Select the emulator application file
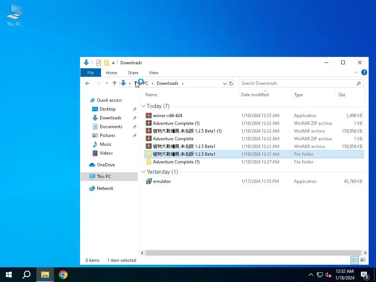 (162, 181)
